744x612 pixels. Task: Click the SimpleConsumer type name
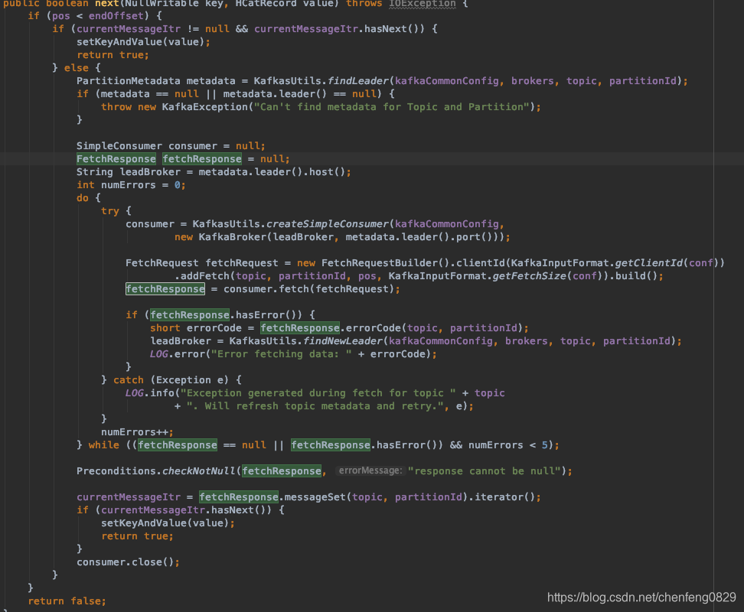[119, 145]
